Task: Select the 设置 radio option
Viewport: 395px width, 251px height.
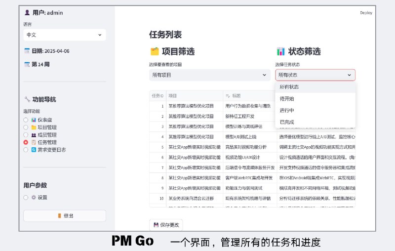Action: pos(26,197)
